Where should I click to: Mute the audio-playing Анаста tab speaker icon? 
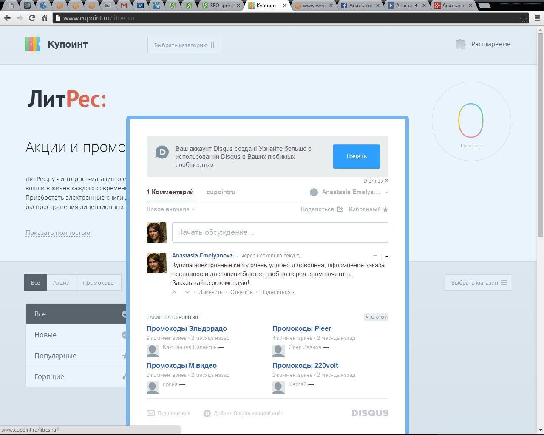417,6
